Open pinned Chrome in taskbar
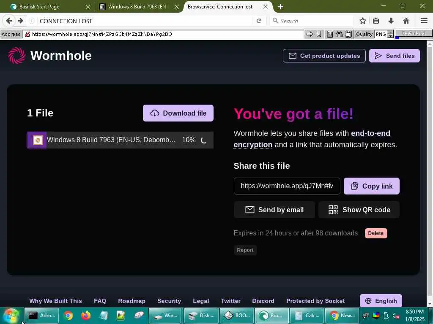 click(68, 316)
